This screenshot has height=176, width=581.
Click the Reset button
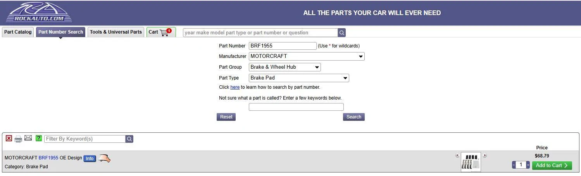pos(226,117)
